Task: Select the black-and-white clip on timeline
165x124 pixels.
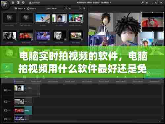Action: pos(19,102)
